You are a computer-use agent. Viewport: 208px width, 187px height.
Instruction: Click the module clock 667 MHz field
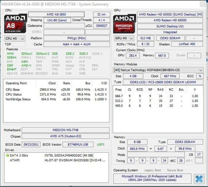tap(170, 76)
